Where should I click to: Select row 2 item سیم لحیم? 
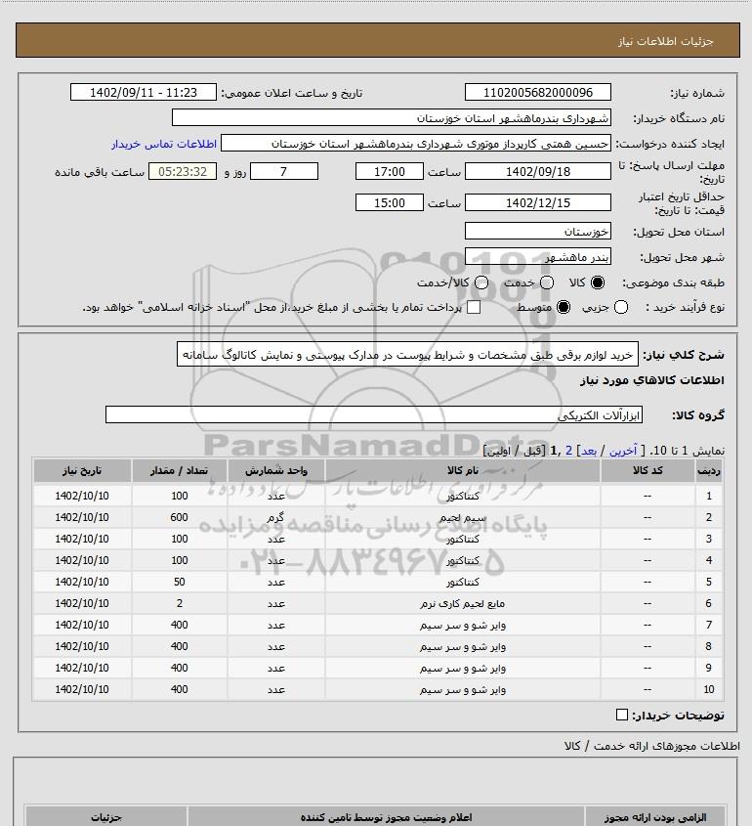[463, 517]
